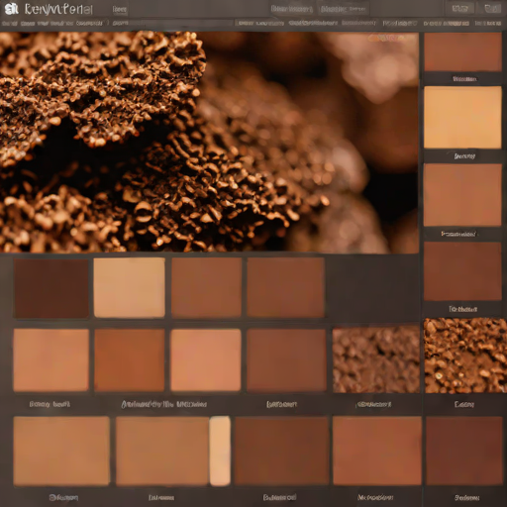Select the salmon-peach swatch in the middle row
The height and width of the screenshot is (507, 507).
click(x=206, y=359)
